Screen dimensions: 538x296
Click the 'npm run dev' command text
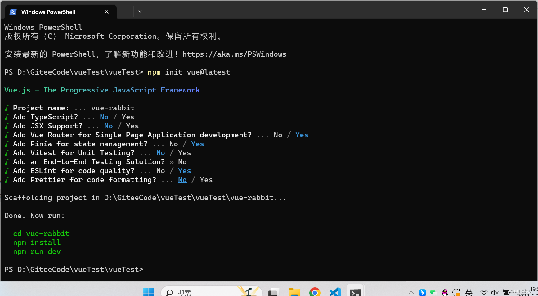(37, 251)
